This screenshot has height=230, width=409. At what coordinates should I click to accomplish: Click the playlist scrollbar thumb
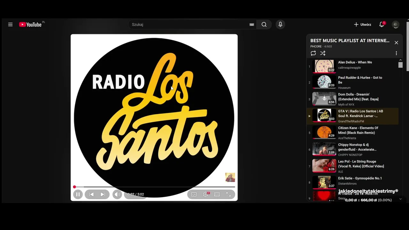click(x=400, y=65)
